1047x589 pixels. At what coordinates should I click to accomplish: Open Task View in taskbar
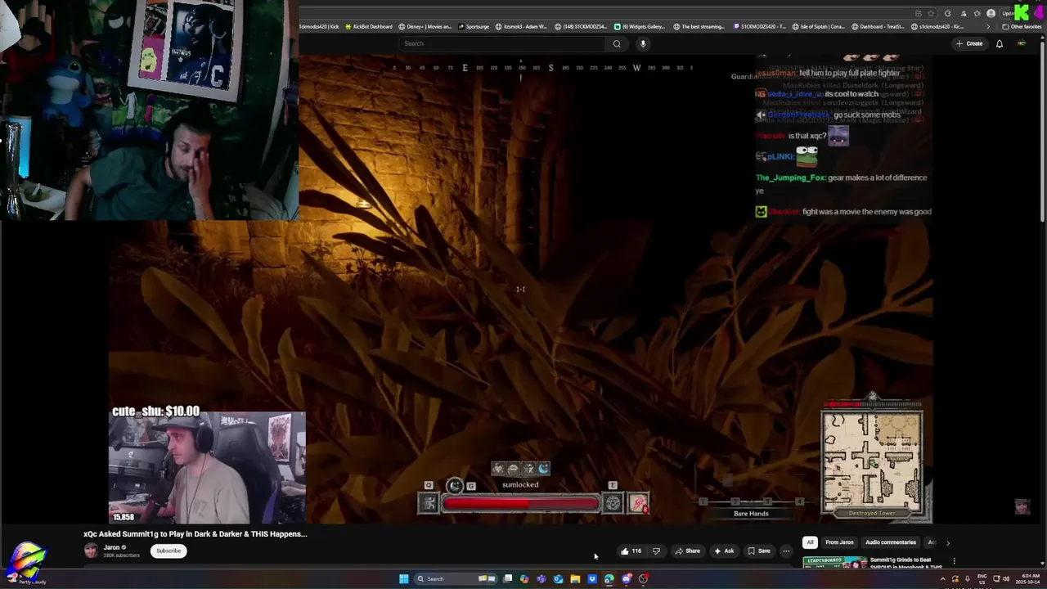pyautogui.click(x=507, y=579)
